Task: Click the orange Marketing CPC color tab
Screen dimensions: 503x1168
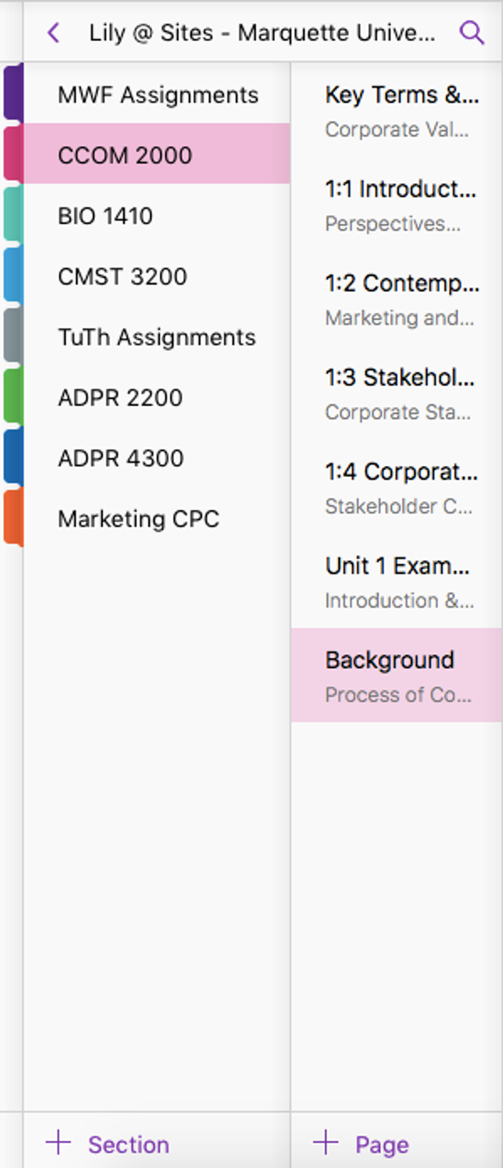Action: pos(13,517)
